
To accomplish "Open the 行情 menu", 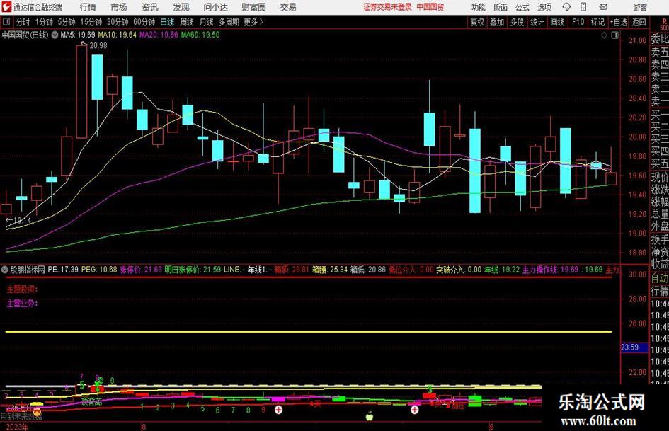I will tap(88, 7).
